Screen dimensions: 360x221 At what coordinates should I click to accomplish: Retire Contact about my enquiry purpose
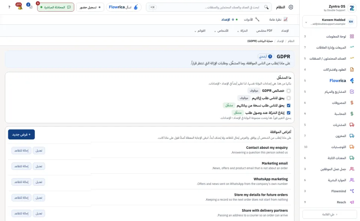(21, 151)
